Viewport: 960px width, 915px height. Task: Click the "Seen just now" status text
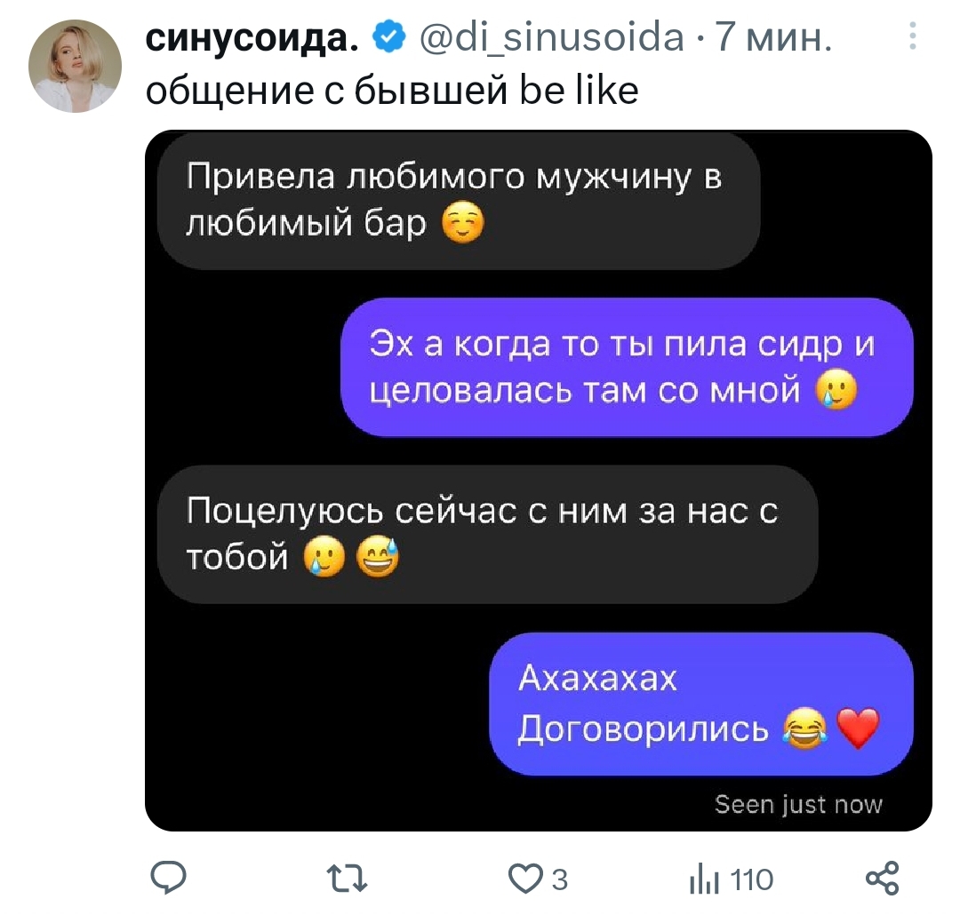pos(798,805)
